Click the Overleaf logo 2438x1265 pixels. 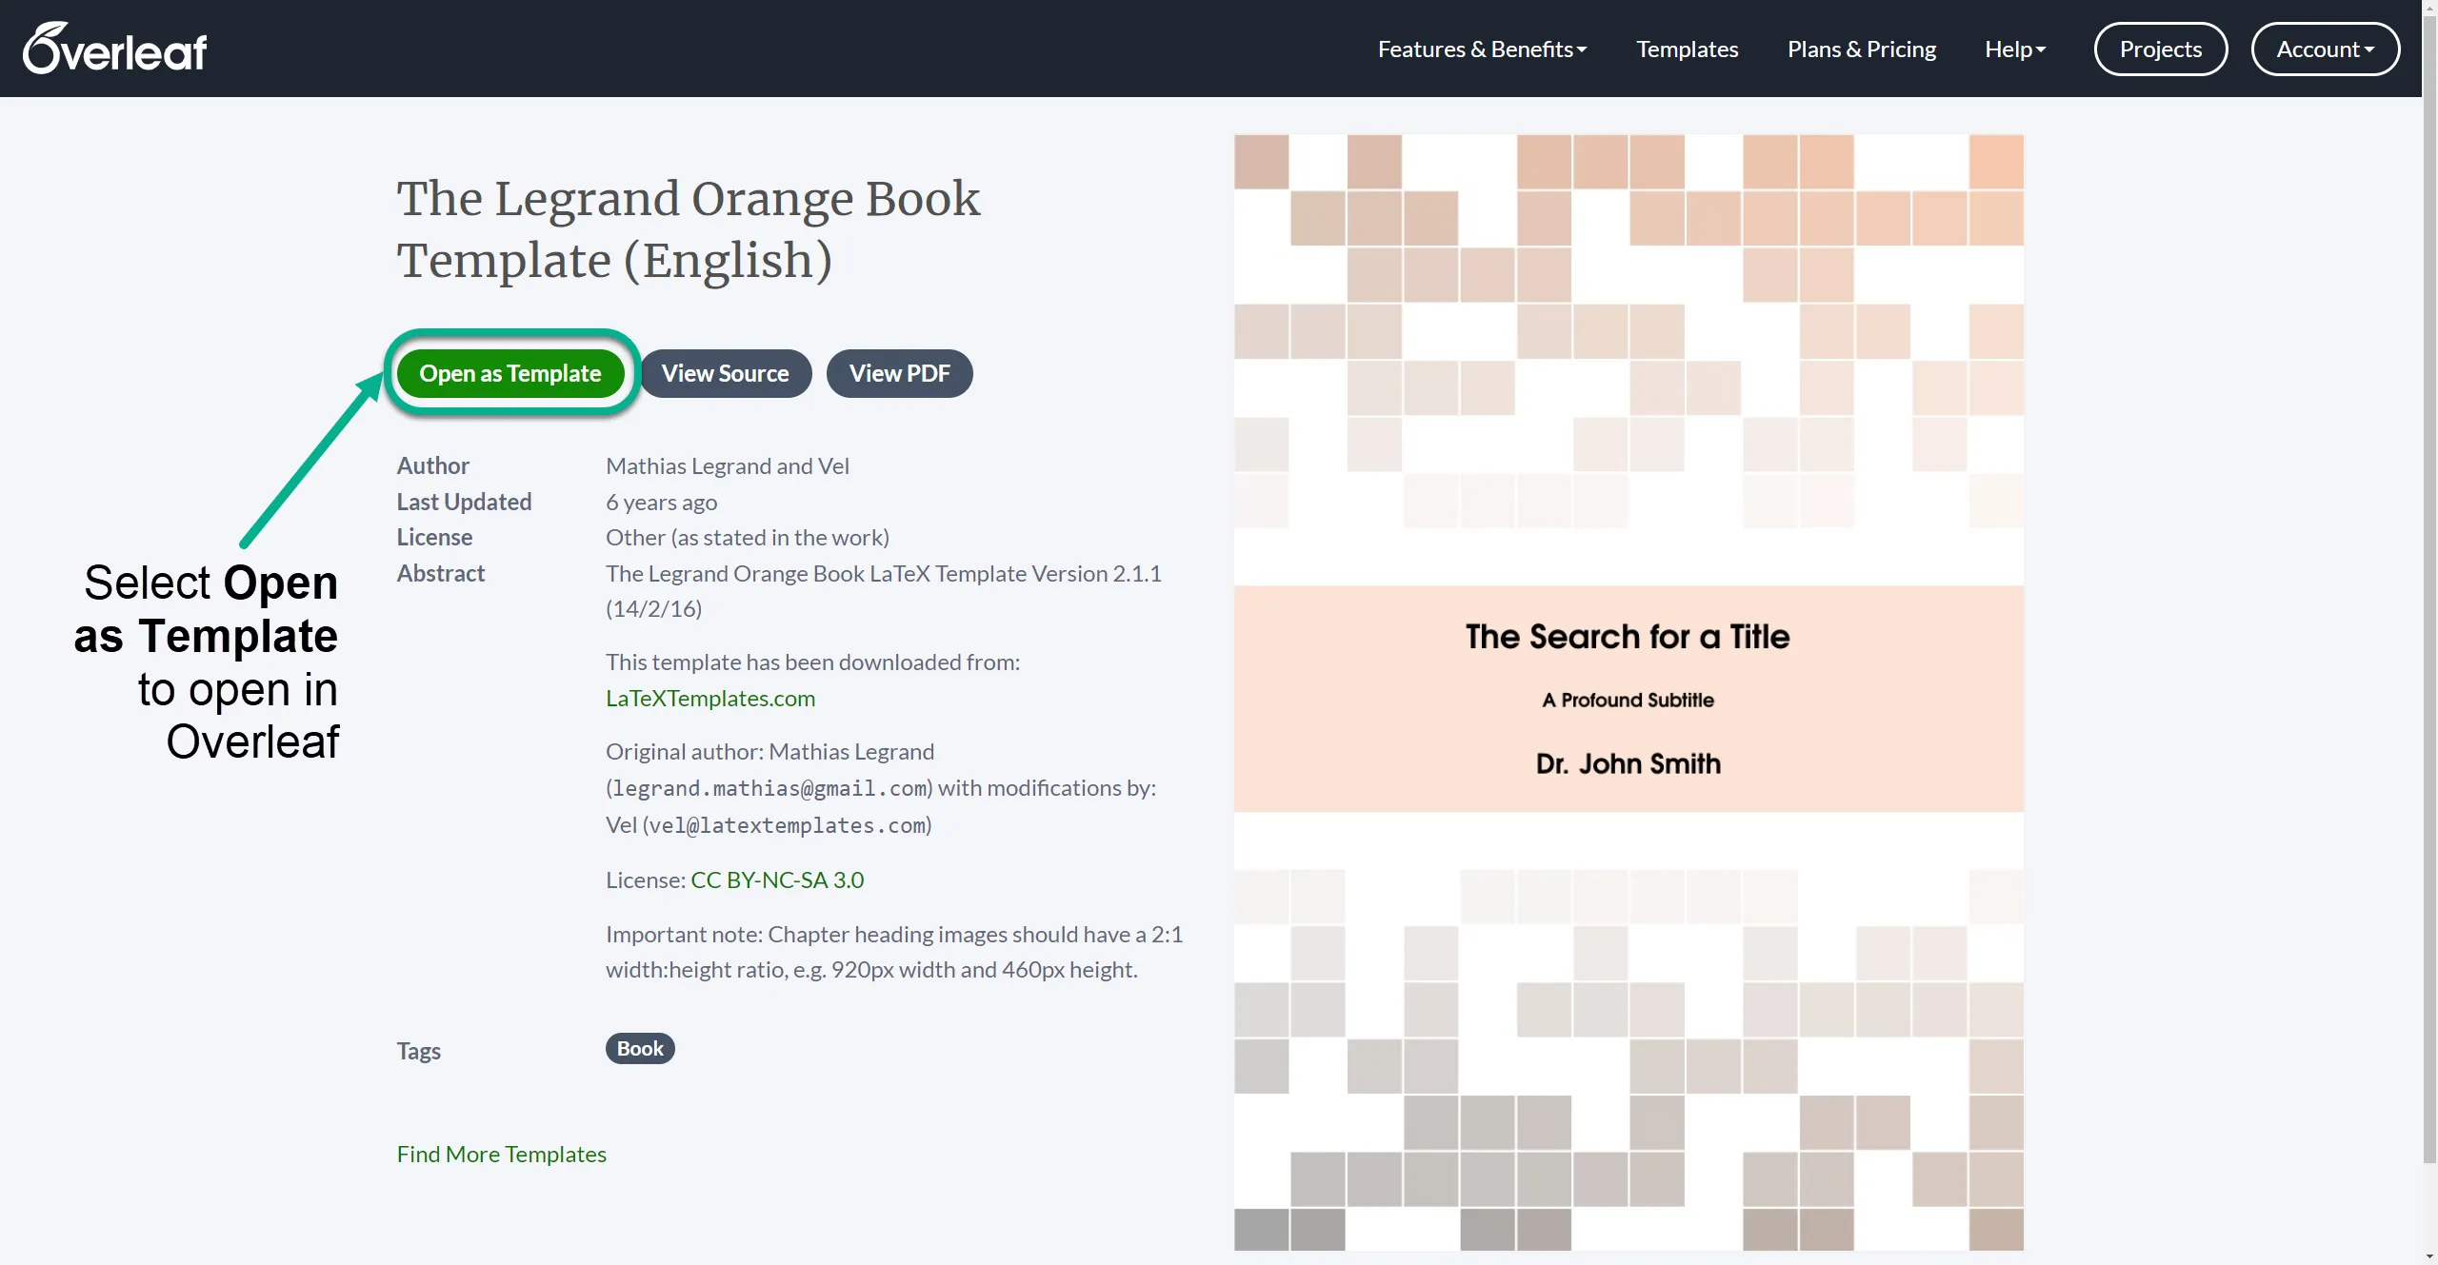point(115,49)
